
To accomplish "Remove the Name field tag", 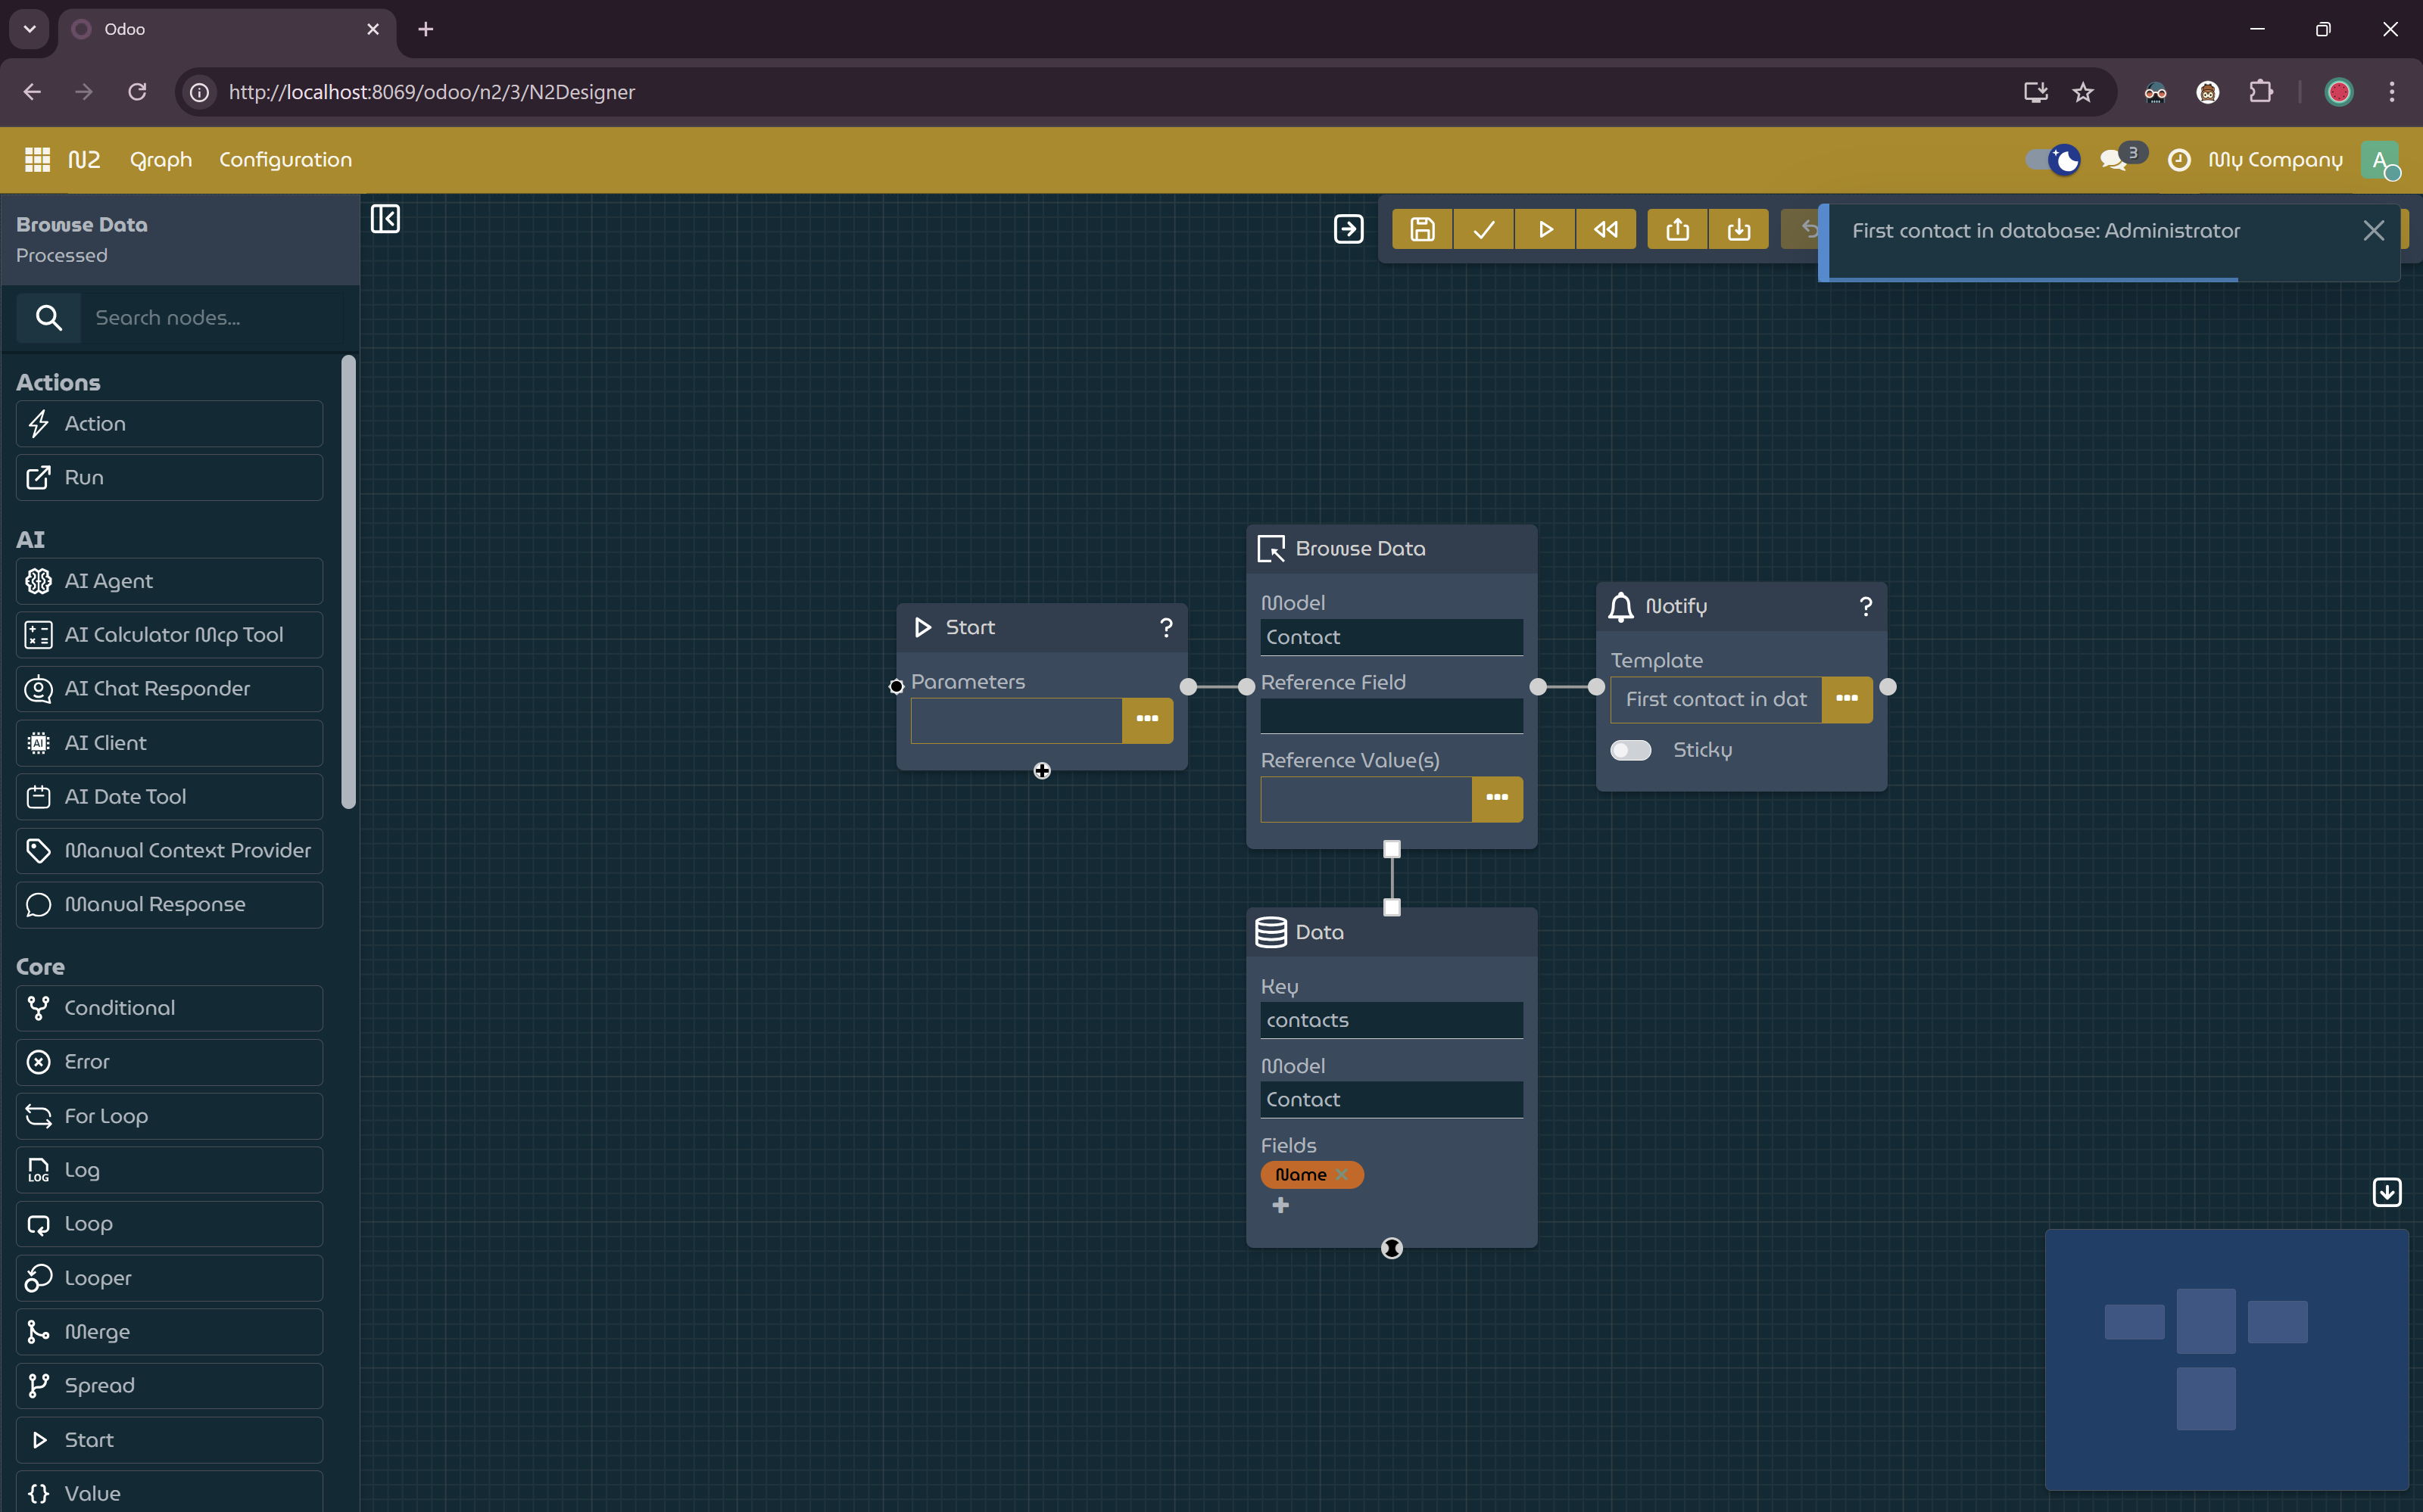I will 1342,1174.
